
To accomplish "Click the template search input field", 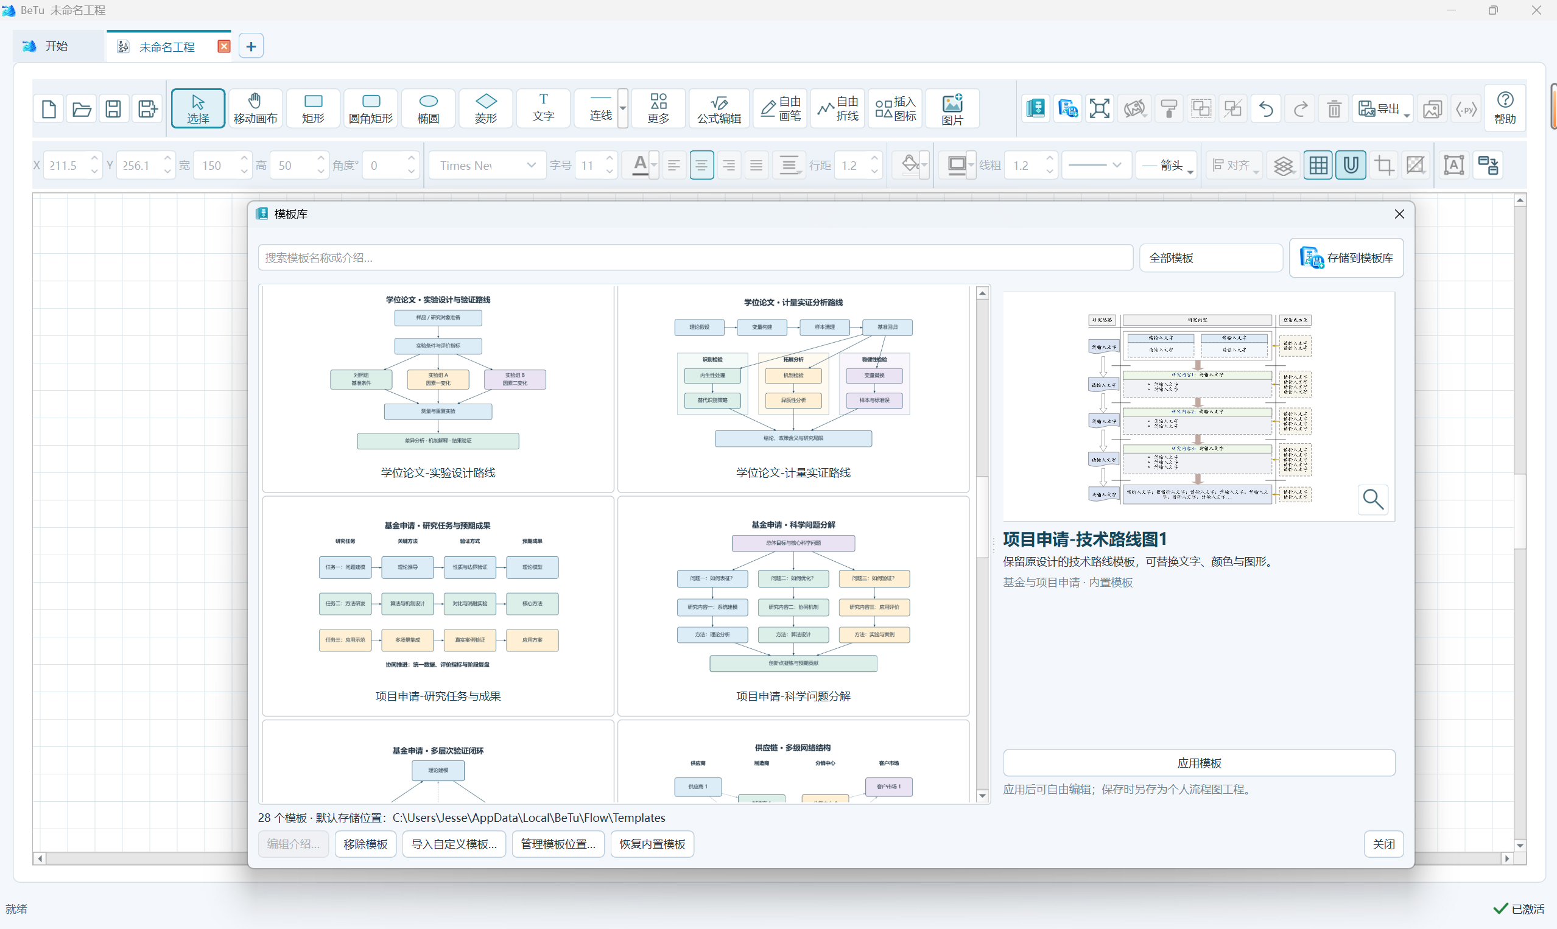I will pos(695,258).
